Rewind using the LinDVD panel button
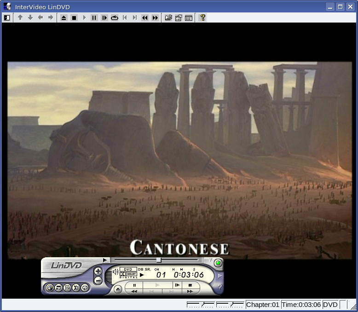Image resolution: width=358 pixels, height=312 pixels. (x=134, y=291)
